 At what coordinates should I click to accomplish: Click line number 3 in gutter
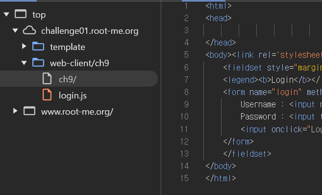186,30
